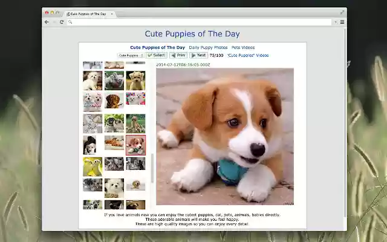Image resolution: width=387 pixels, height=242 pixels.
Task: Select the Cute Puppies of The Day browser tab
Action: click(88, 14)
